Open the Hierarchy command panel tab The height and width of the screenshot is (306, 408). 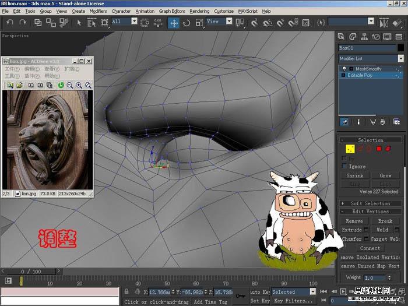tap(364, 37)
